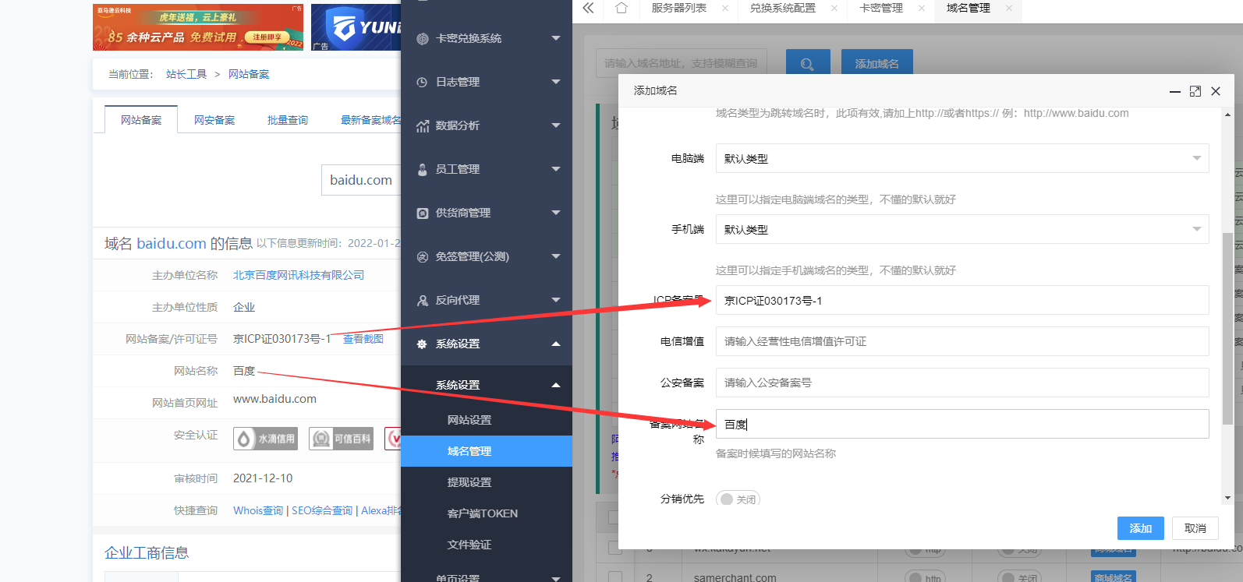Click the 反向代理 icon
The height and width of the screenshot is (582, 1243).
423,300
